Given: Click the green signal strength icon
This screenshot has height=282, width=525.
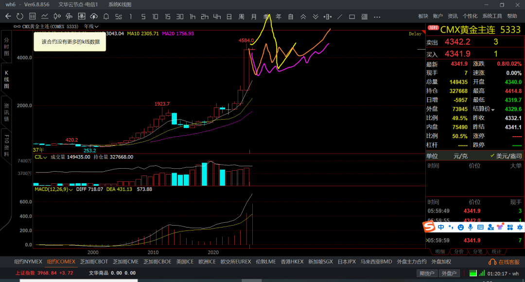Looking at the screenshot, I should 482,273.
